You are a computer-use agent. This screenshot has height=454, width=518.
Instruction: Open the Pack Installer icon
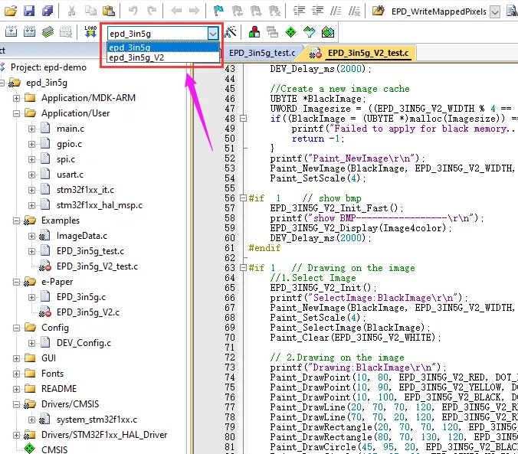point(328,32)
